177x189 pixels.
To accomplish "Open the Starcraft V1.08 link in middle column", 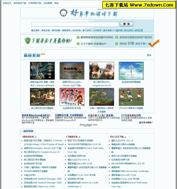I will (80, 164).
